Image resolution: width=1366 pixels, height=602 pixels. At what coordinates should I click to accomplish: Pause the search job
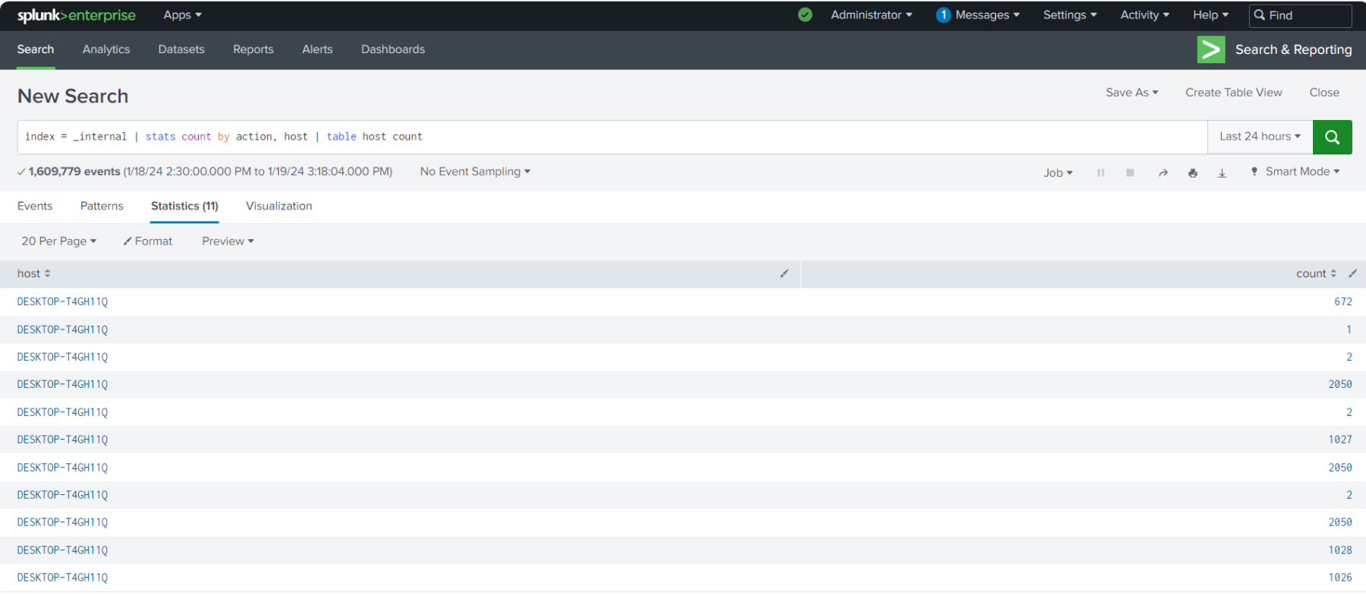(x=1100, y=172)
